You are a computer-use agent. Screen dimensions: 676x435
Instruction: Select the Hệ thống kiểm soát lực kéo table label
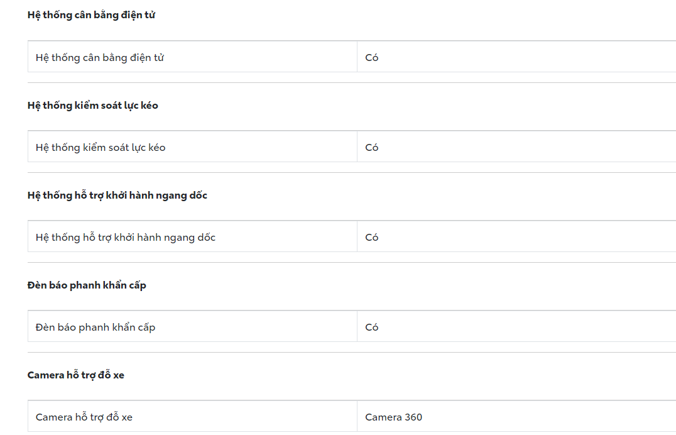coord(101,148)
